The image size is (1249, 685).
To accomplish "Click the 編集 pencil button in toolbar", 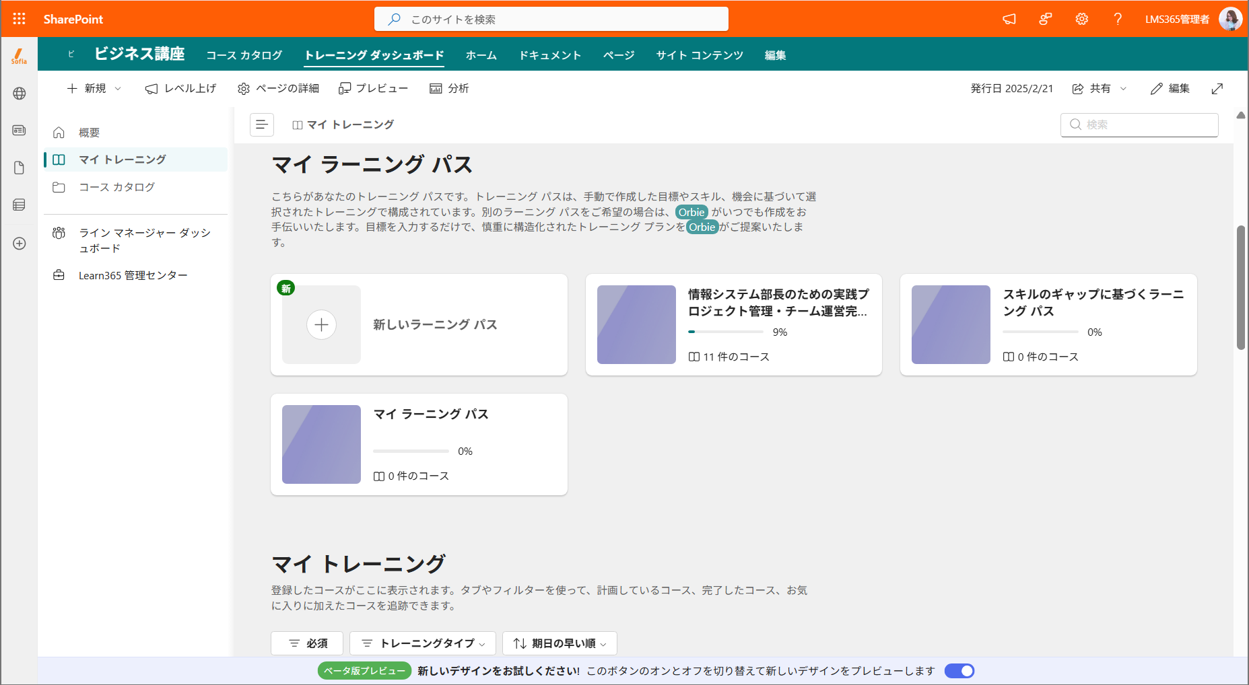I will [1170, 89].
